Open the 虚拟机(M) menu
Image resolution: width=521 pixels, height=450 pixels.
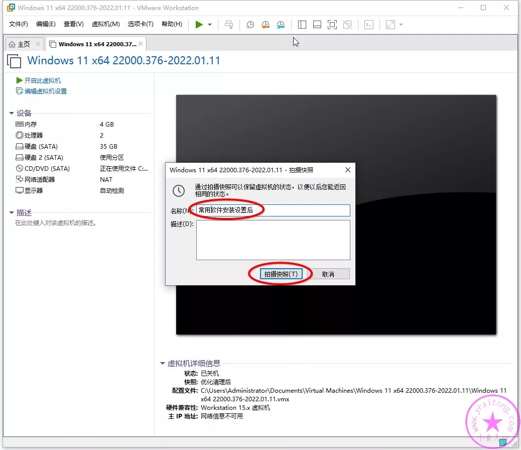(x=105, y=24)
